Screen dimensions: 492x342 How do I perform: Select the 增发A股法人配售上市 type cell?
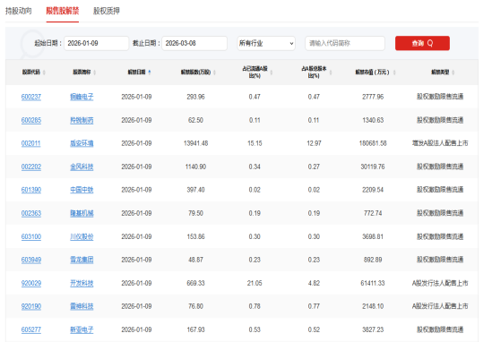tap(440, 143)
